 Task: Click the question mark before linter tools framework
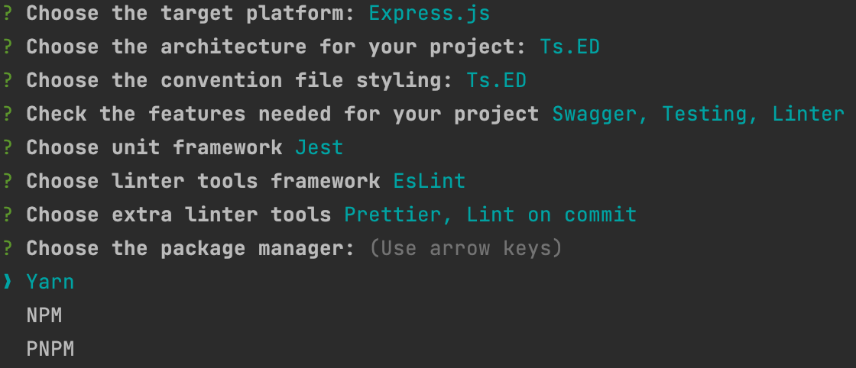(7, 181)
